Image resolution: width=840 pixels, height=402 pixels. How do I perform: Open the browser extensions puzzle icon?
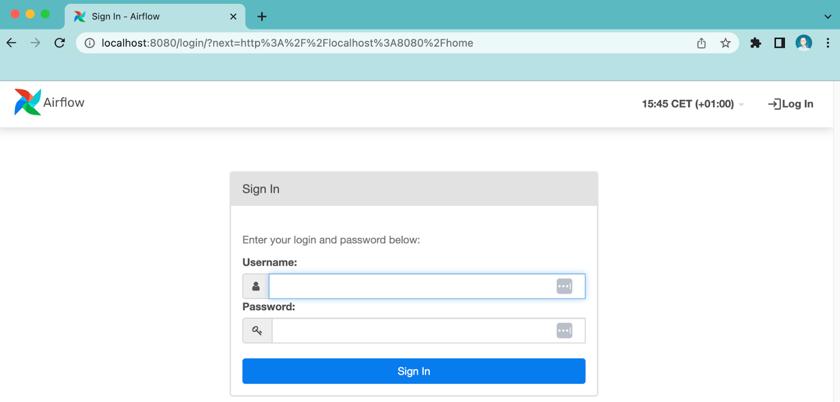[756, 43]
